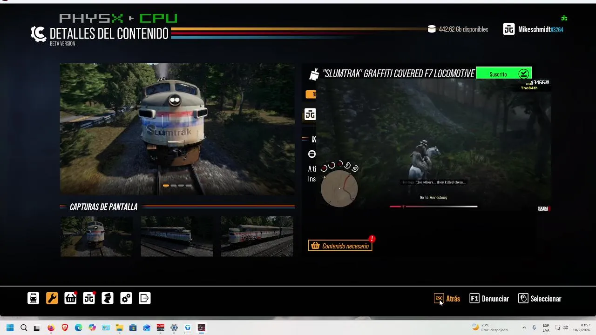596x335 pixels.
Task: Select the orange wrench workshop icon
Action: [52, 298]
